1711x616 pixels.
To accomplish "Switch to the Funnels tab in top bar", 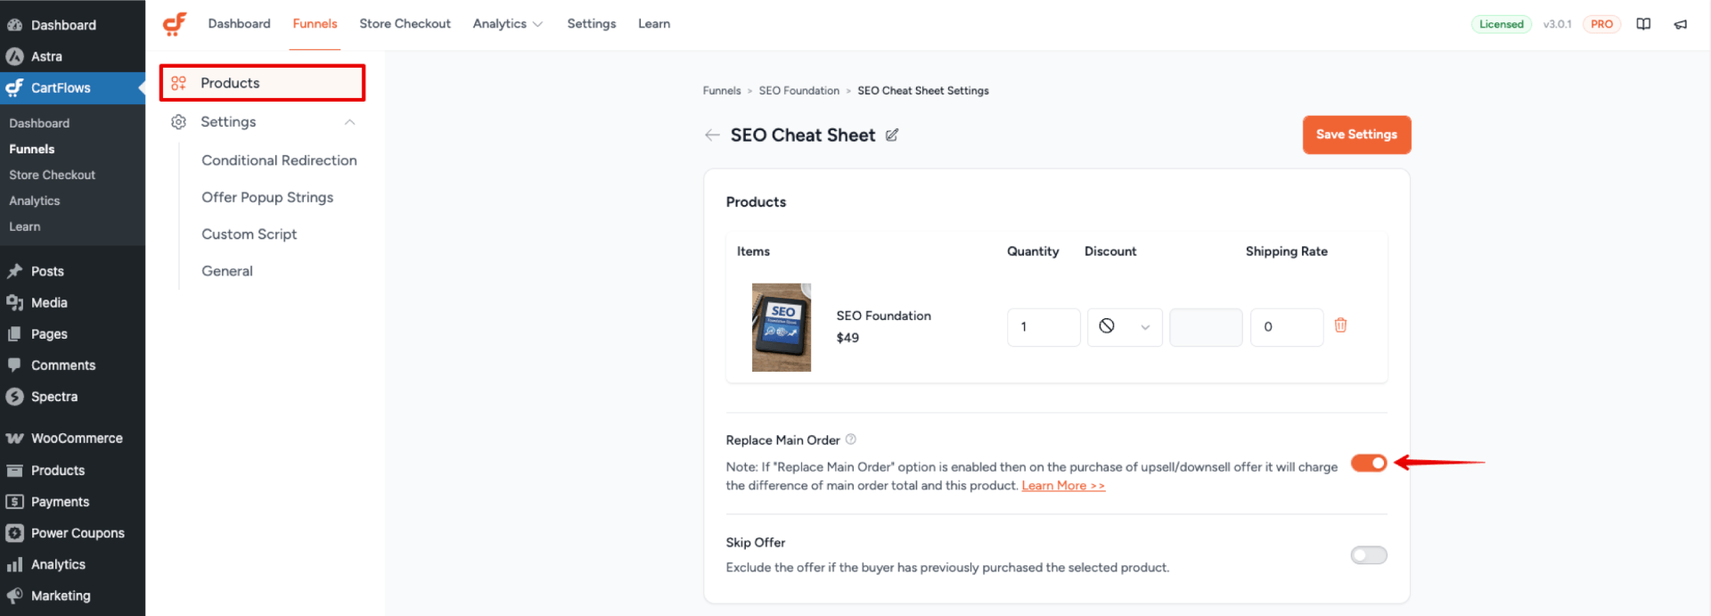I will point(315,24).
